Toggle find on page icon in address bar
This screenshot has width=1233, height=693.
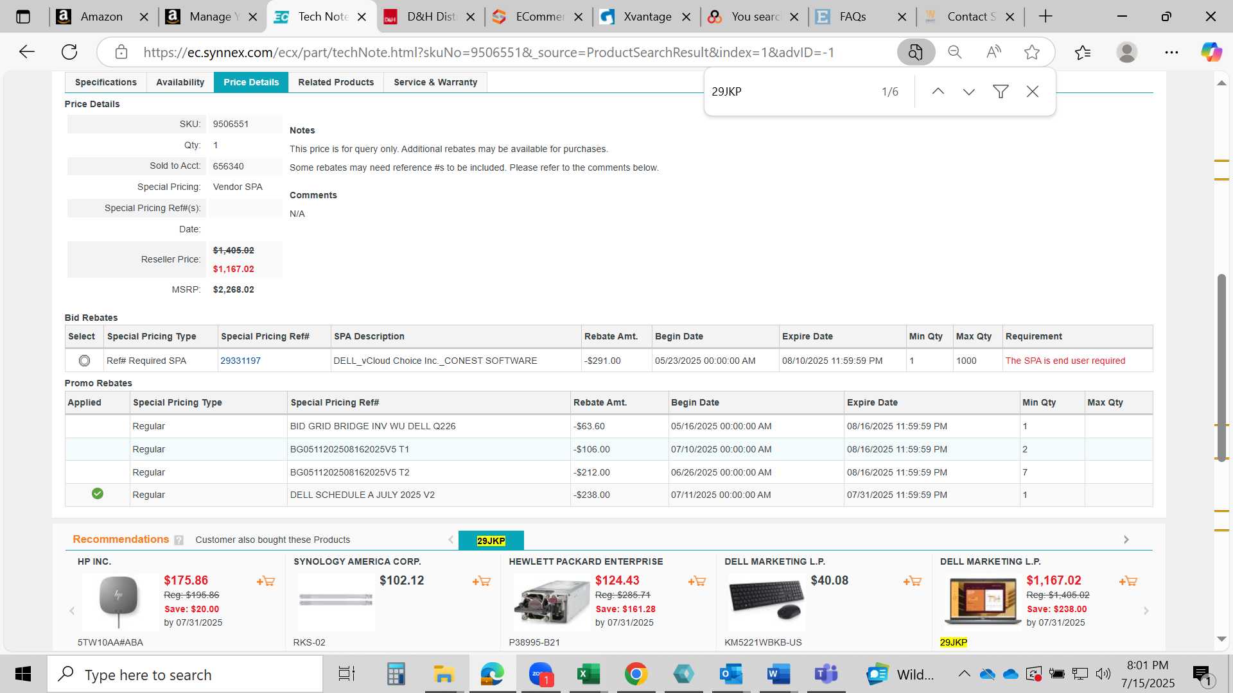tap(916, 52)
